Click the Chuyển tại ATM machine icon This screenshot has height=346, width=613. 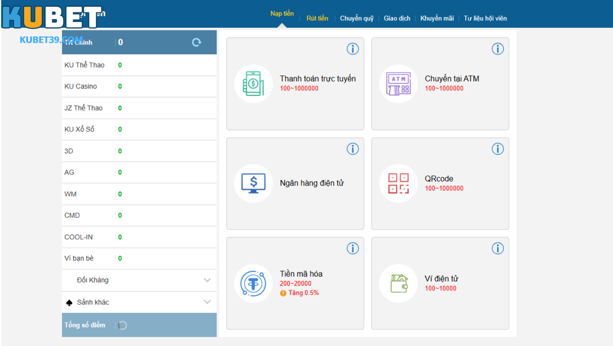399,84
